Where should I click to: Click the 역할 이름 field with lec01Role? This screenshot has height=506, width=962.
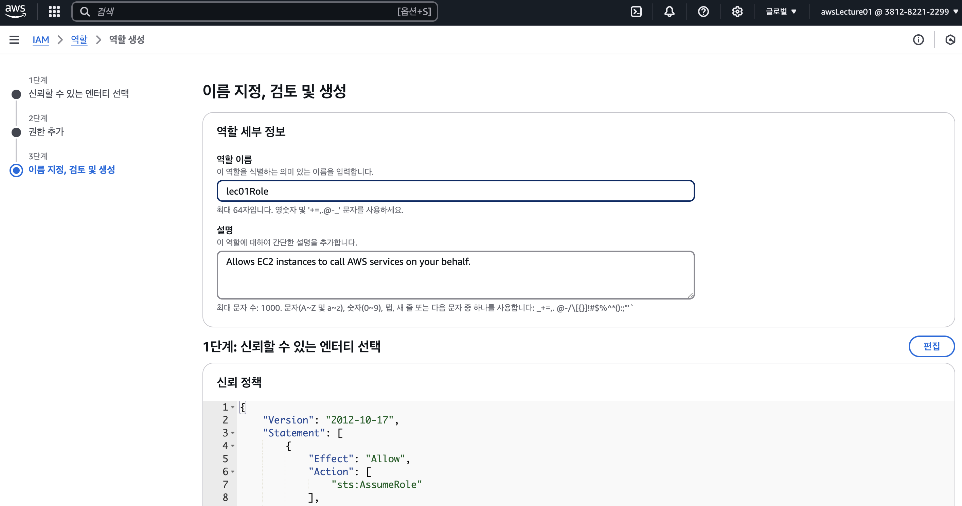pos(456,191)
